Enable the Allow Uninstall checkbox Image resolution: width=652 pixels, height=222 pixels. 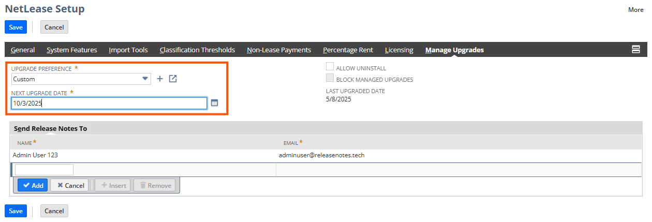click(330, 67)
